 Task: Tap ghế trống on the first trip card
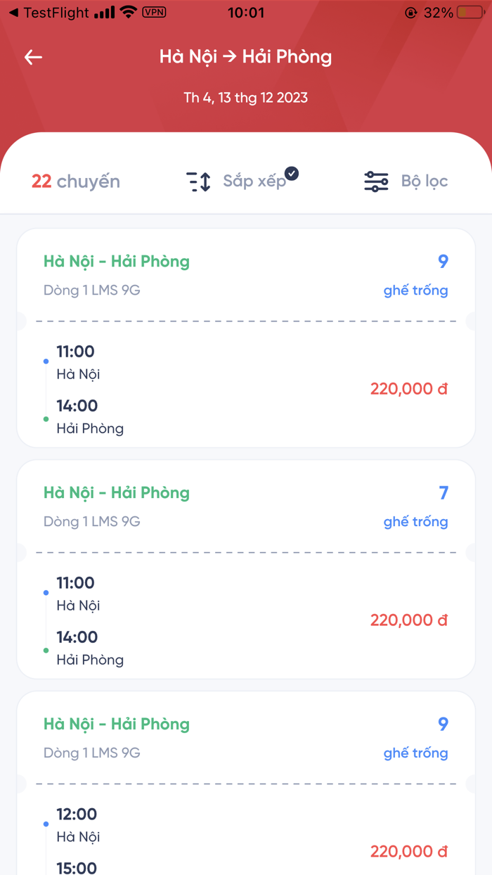click(x=415, y=290)
